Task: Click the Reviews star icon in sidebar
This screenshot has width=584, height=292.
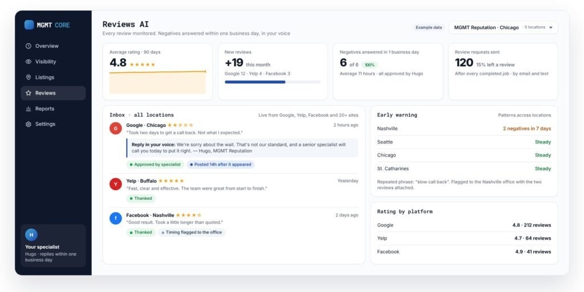Action: [x=29, y=93]
